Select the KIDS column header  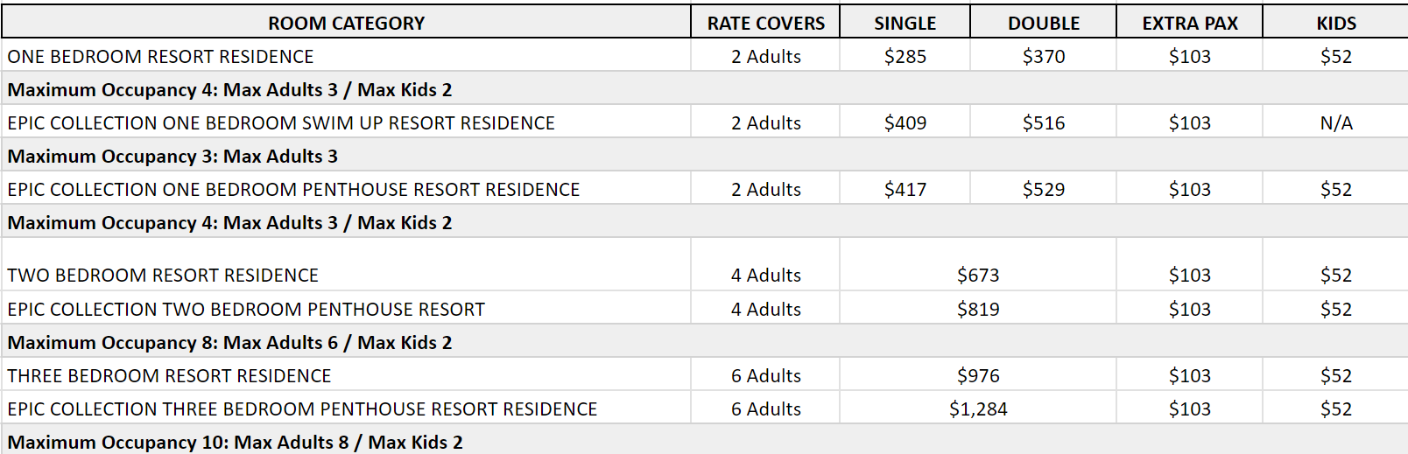coord(1335,23)
